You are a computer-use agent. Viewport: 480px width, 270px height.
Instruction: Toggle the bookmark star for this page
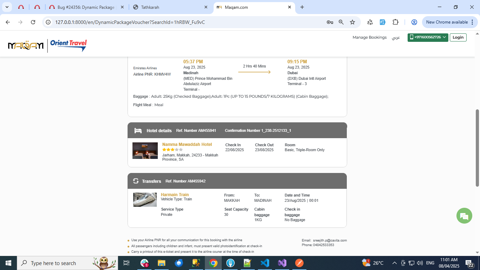tap(352, 22)
